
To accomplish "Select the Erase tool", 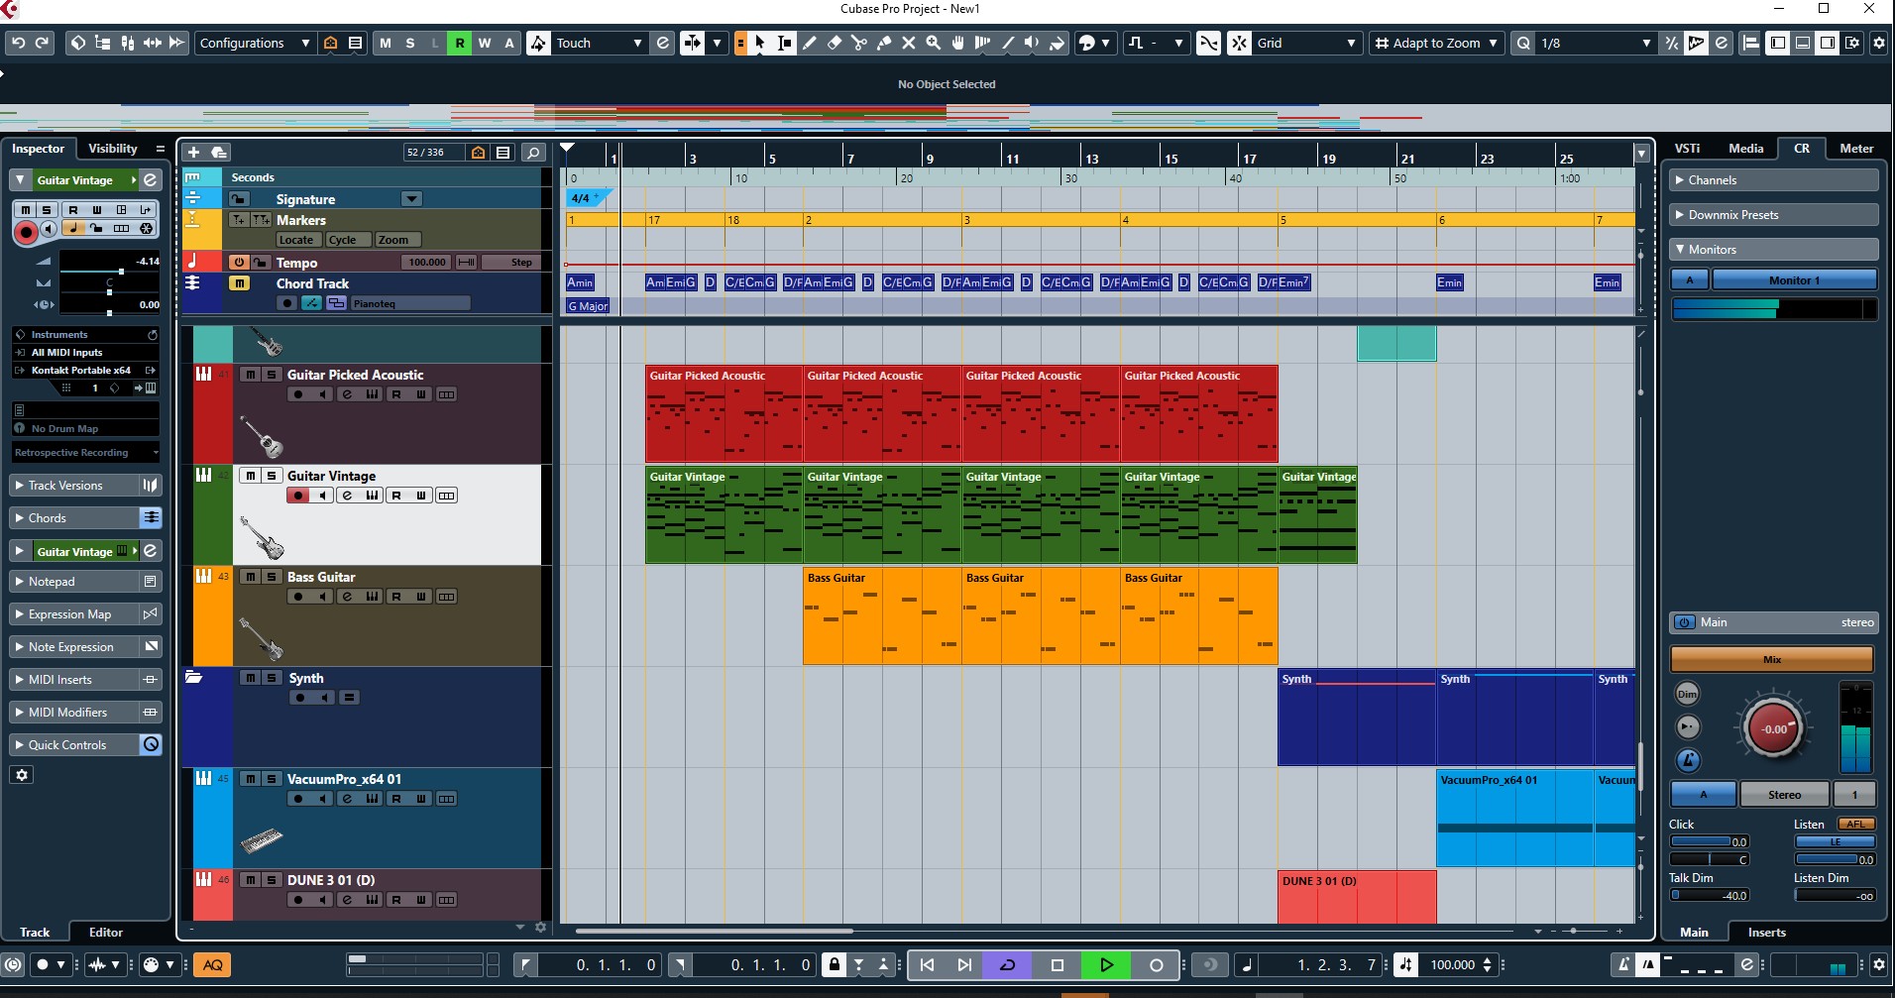I will [x=835, y=43].
